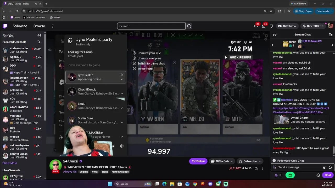
Task: Bookmark the page with the star icon
Action: (271, 11)
